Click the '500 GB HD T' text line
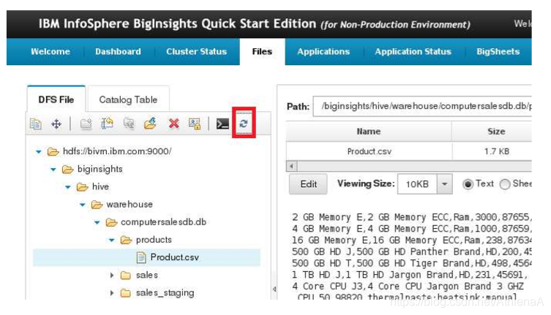Viewport: 551px width, 315px height. (x=411, y=263)
